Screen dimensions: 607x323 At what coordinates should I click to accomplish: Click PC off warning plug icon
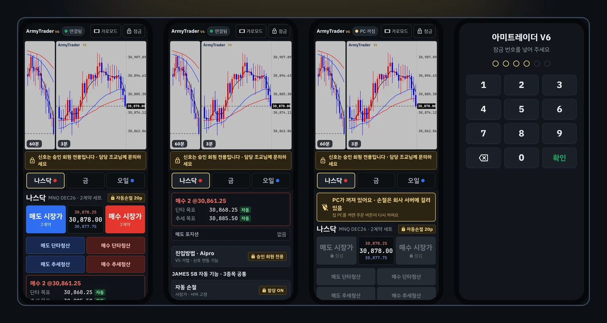(325, 207)
